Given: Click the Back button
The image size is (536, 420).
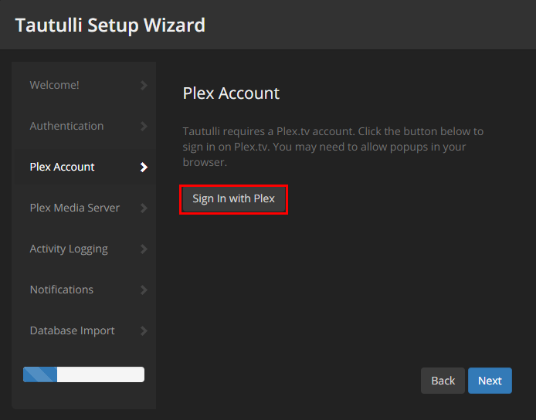Looking at the screenshot, I should [443, 381].
